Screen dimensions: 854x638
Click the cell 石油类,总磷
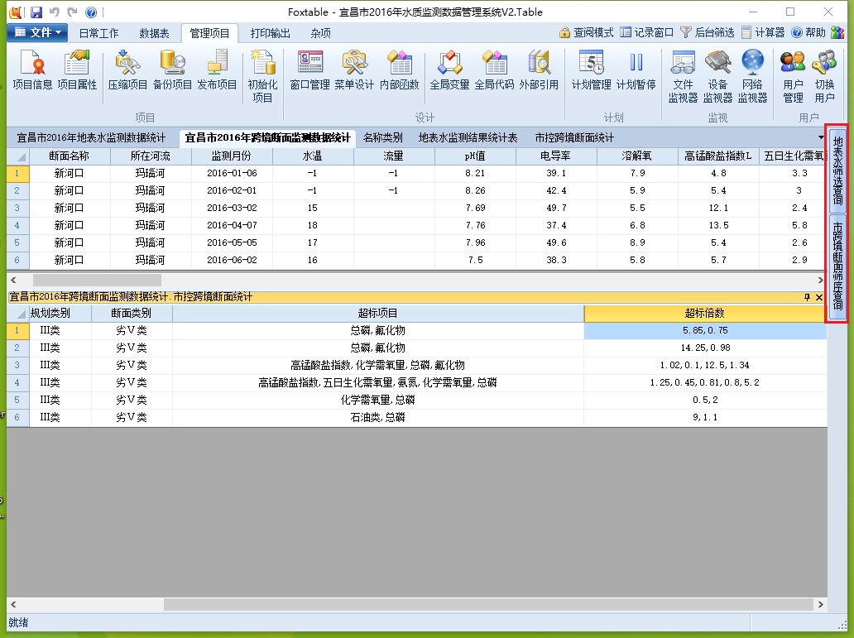coord(377,417)
